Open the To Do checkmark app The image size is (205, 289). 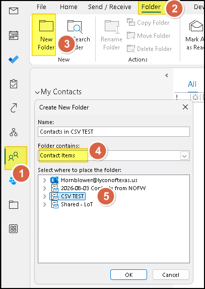(x=14, y=60)
